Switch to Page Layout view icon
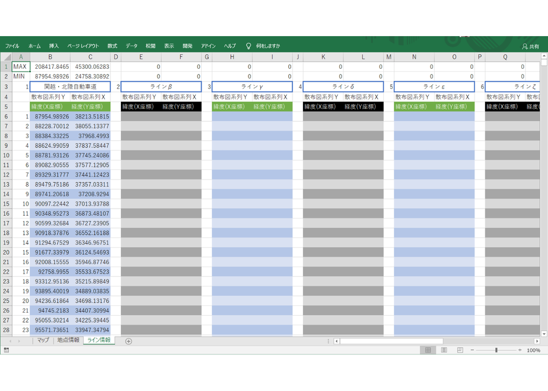The image size is (548, 391). tap(444, 350)
